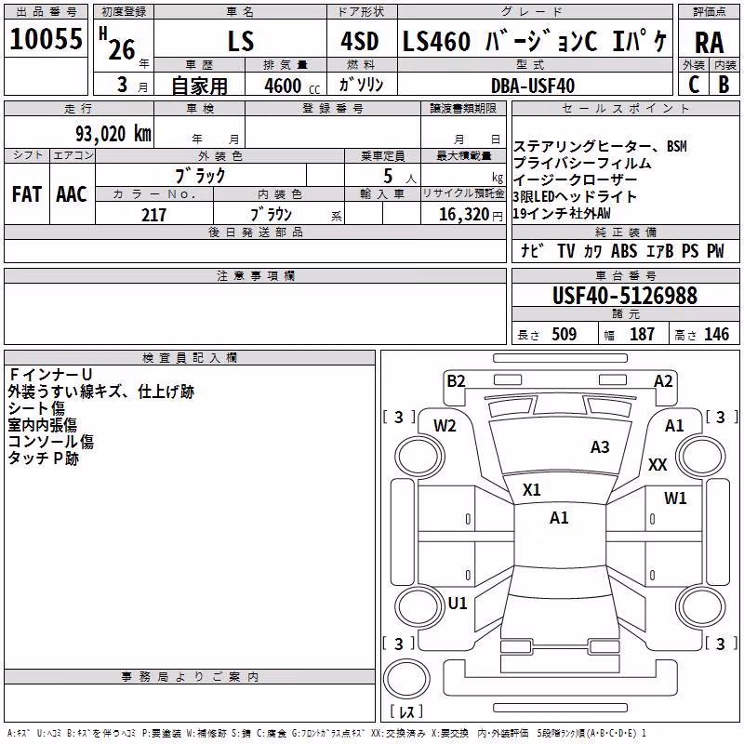Click vehicle history 自家用

pos(199,86)
